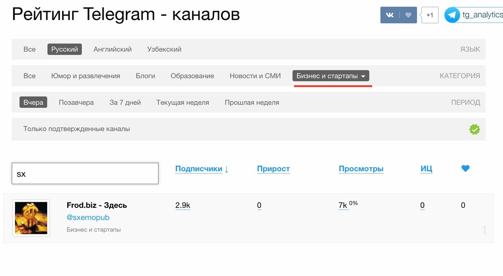Choose the Юмор и развлечения category

[x=86, y=76]
